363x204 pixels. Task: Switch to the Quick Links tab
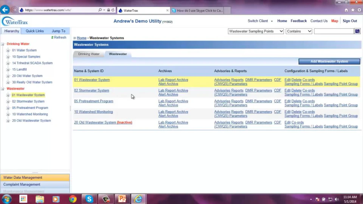35,31
